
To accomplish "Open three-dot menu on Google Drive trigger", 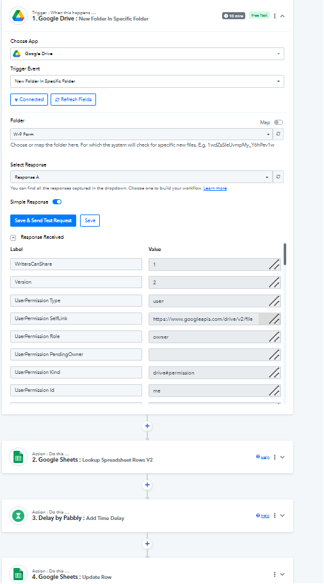I will tap(275, 16).
